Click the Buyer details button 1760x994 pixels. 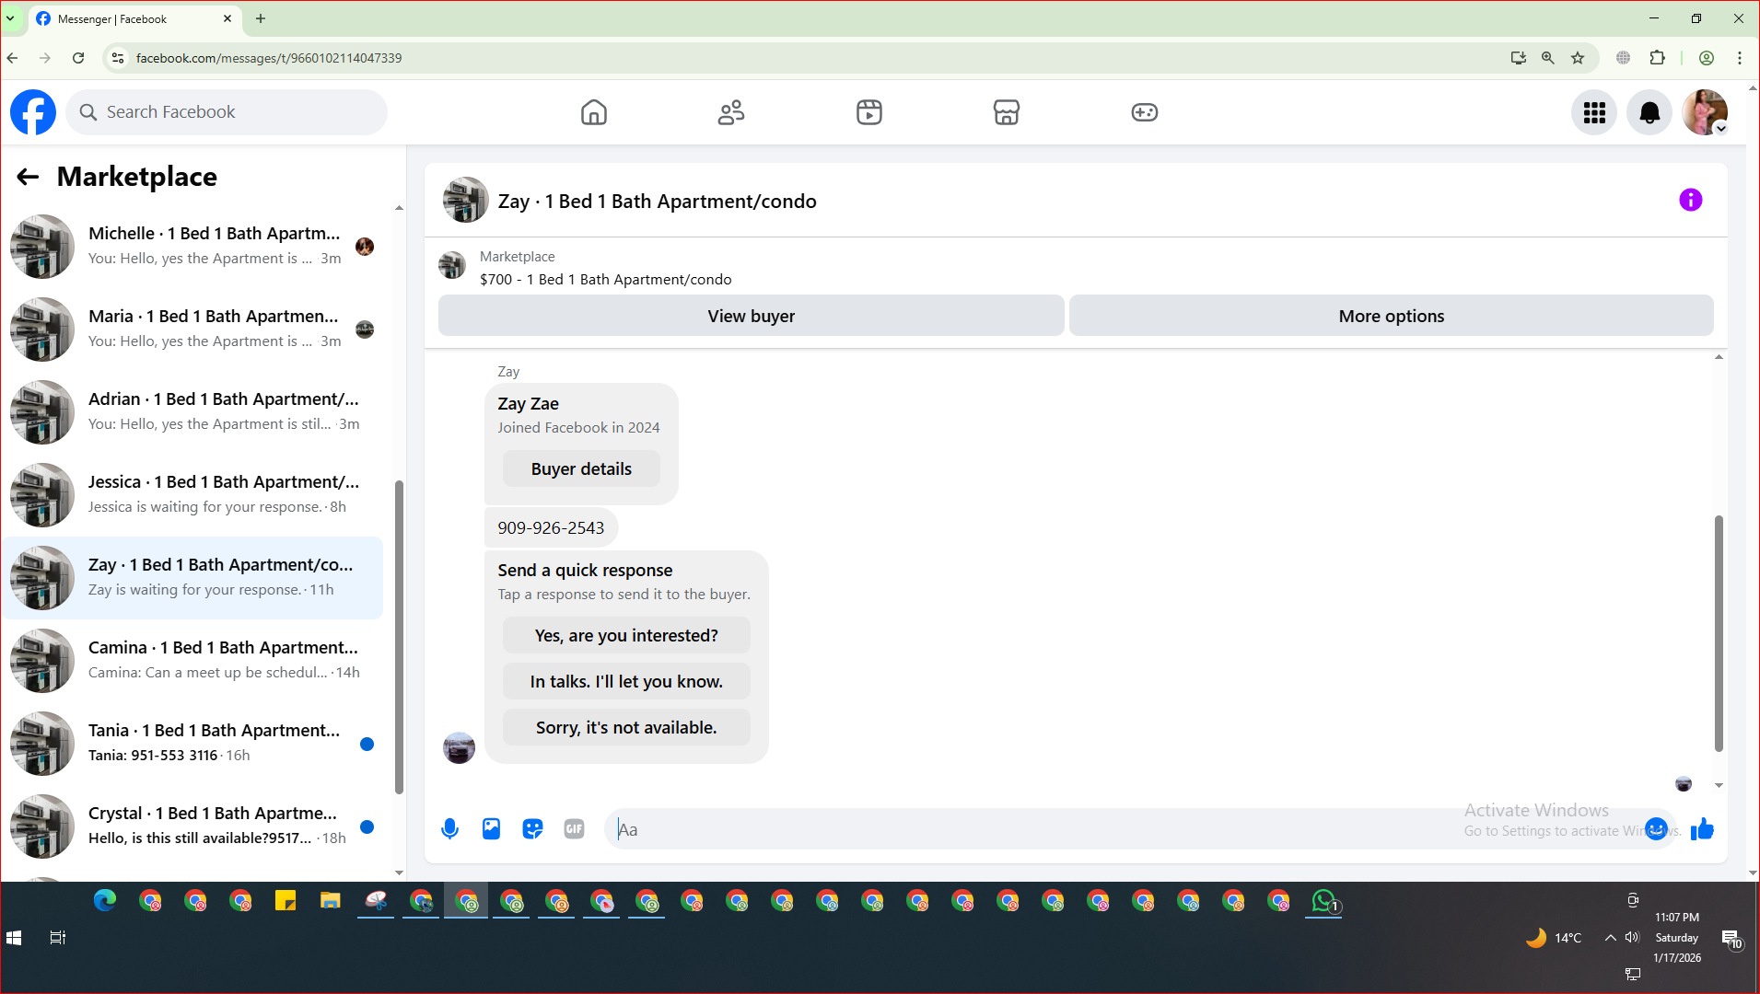pos(581,468)
